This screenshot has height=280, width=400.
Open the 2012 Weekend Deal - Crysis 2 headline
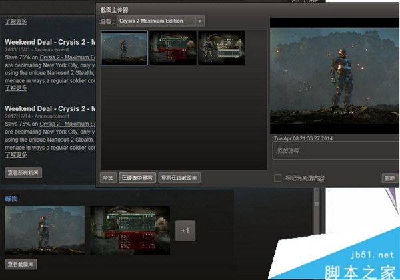coord(50,108)
